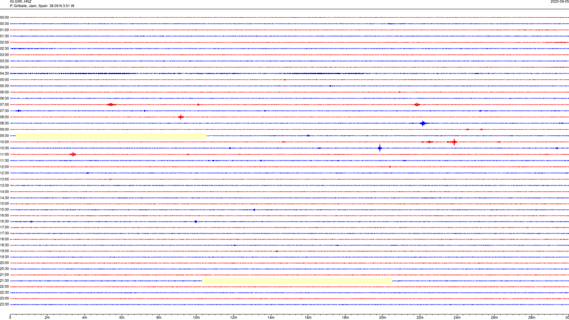Click the red seismic spike on the 08:00 trace

click(x=181, y=117)
